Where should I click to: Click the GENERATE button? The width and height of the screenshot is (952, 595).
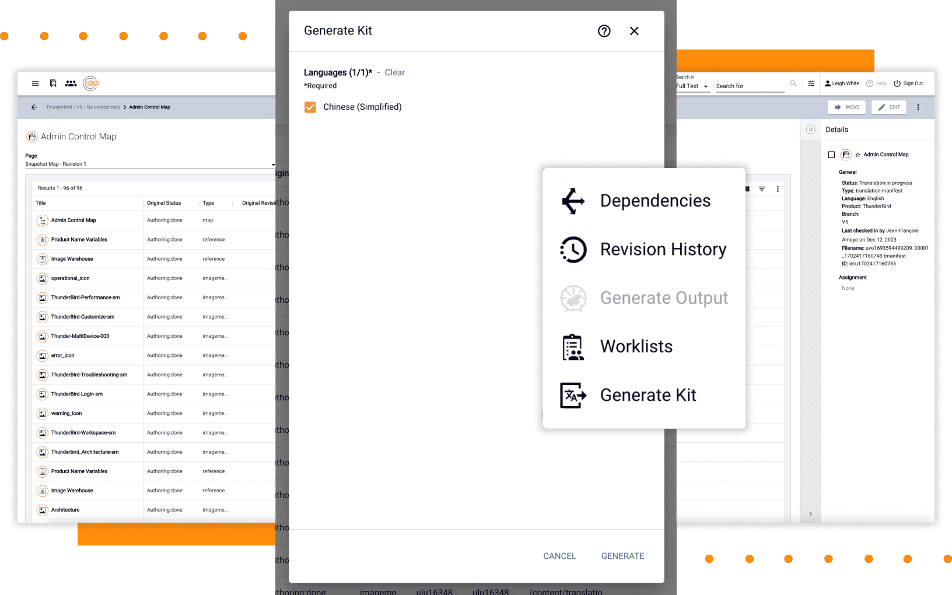(622, 556)
